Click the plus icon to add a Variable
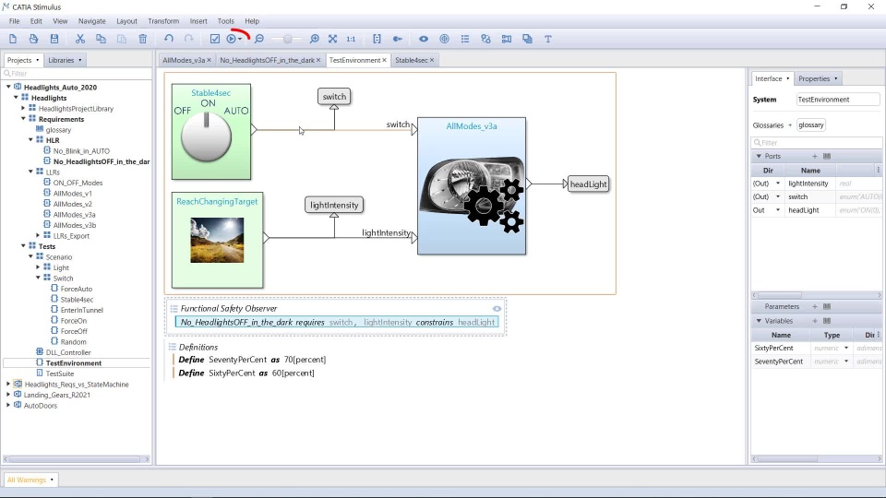 click(815, 321)
